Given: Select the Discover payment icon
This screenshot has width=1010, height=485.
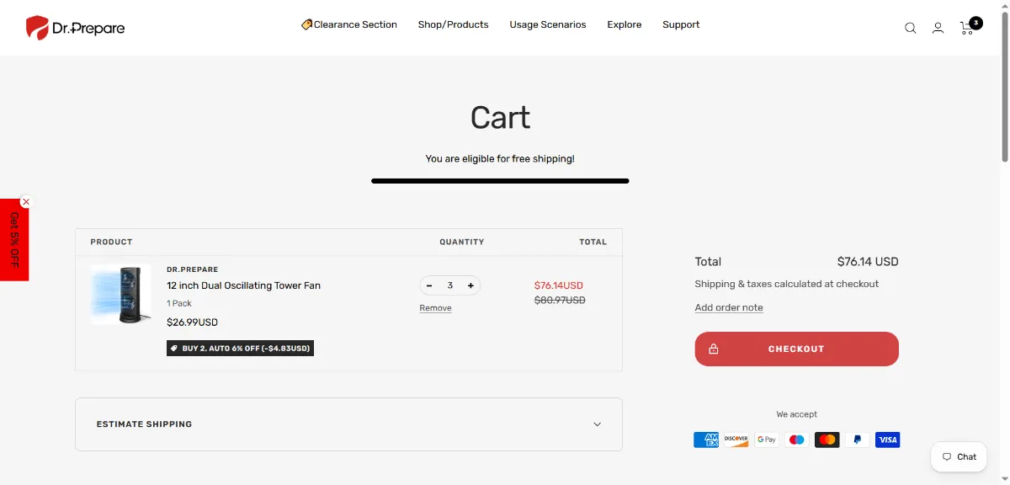Looking at the screenshot, I should coord(736,440).
